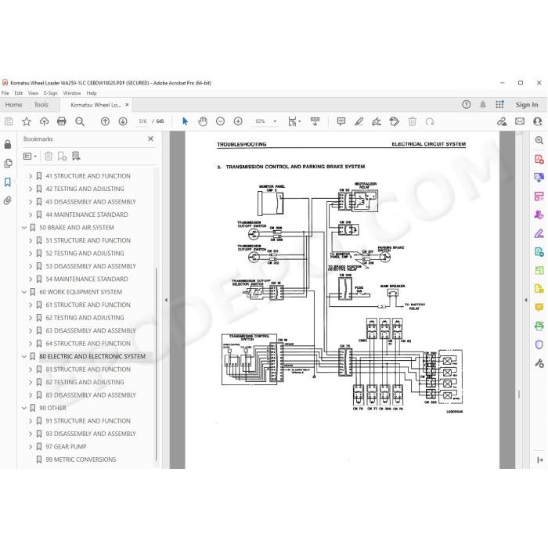Expand 97 GEAR PUMP bookmark
Screen dimensions: 548x548
tap(31, 447)
